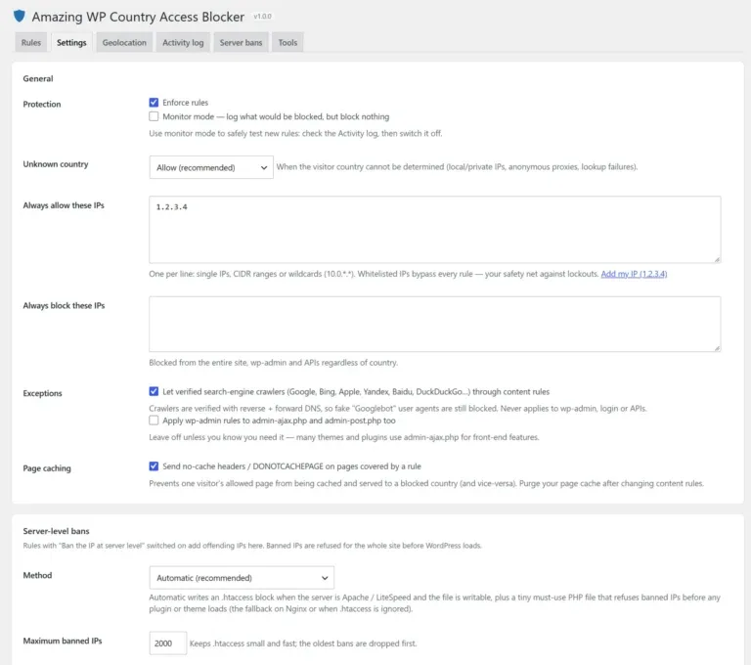View the Activity log tab
751x665 pixels.
click(183, 42)
